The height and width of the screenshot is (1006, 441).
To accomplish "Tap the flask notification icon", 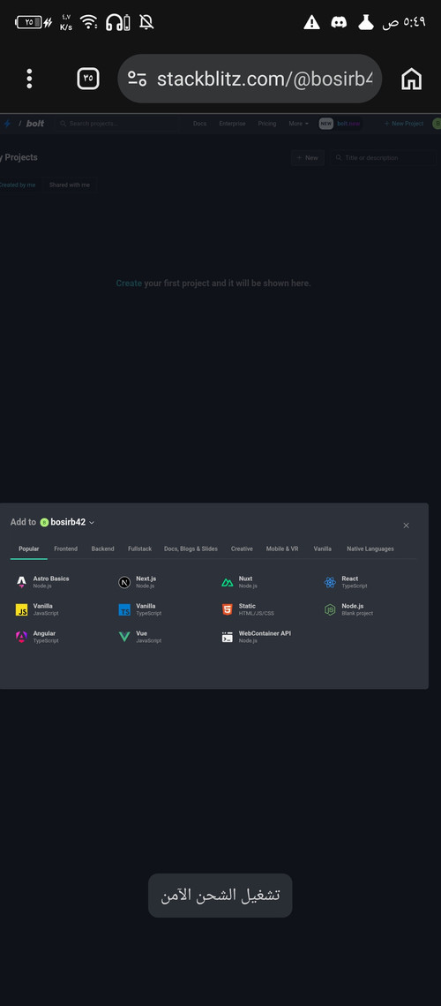I will coord(365,22).
